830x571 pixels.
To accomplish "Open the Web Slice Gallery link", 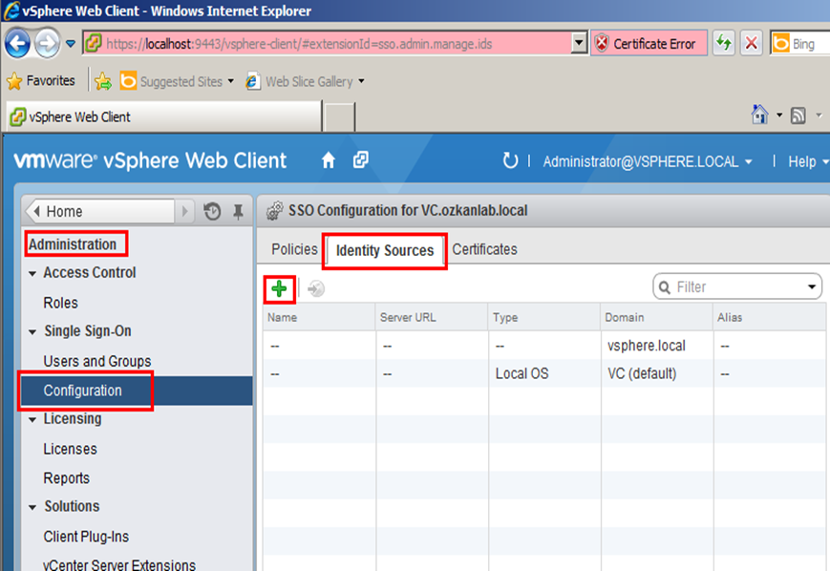I will point(300,81).
